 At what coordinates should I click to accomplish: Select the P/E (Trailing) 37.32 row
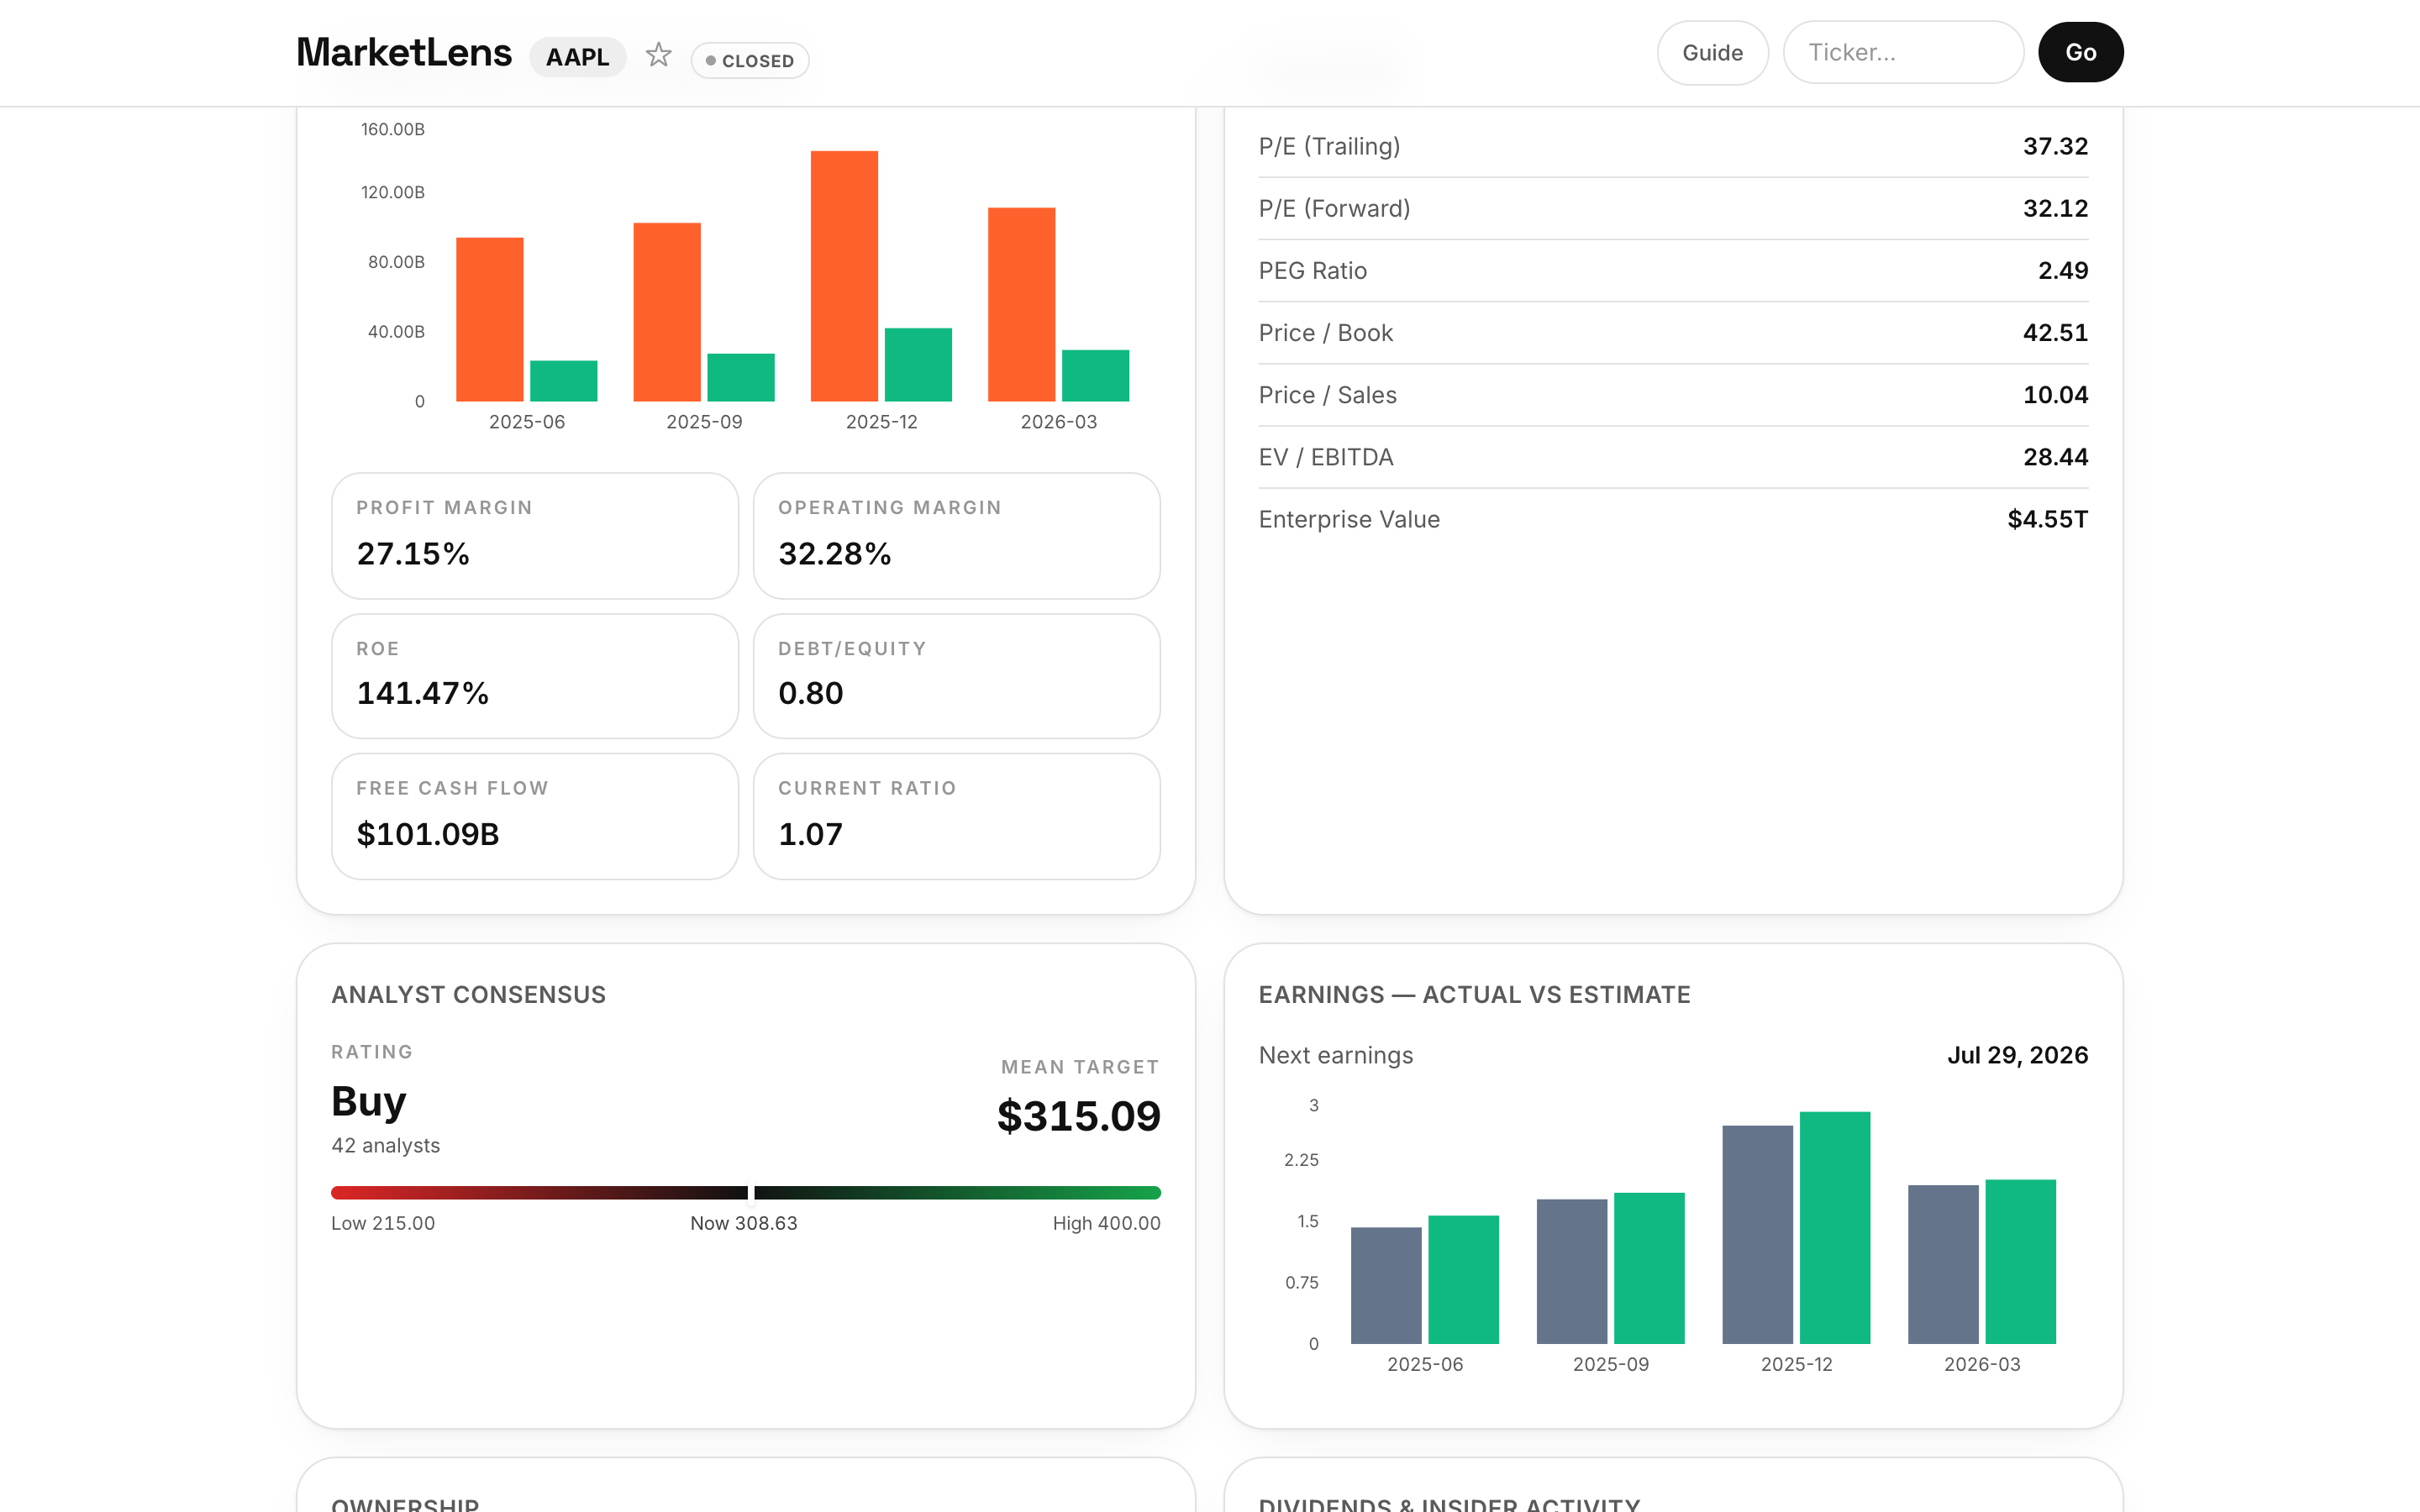pyautogui.click(x=1673, y=147)
